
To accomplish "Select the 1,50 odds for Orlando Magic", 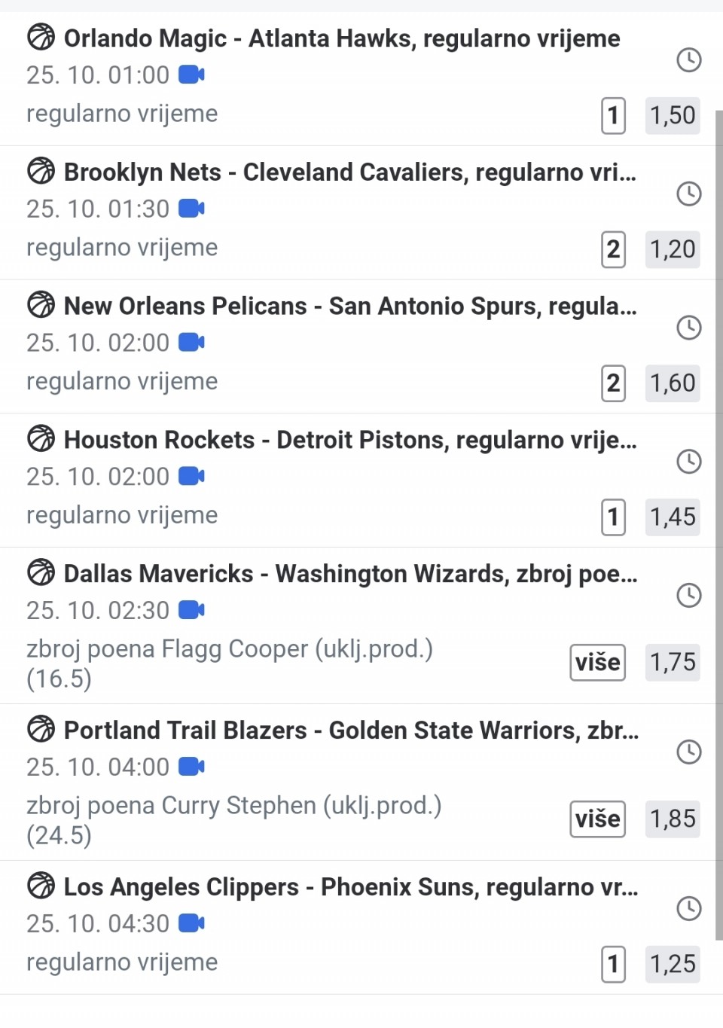I will pos(672,115).
